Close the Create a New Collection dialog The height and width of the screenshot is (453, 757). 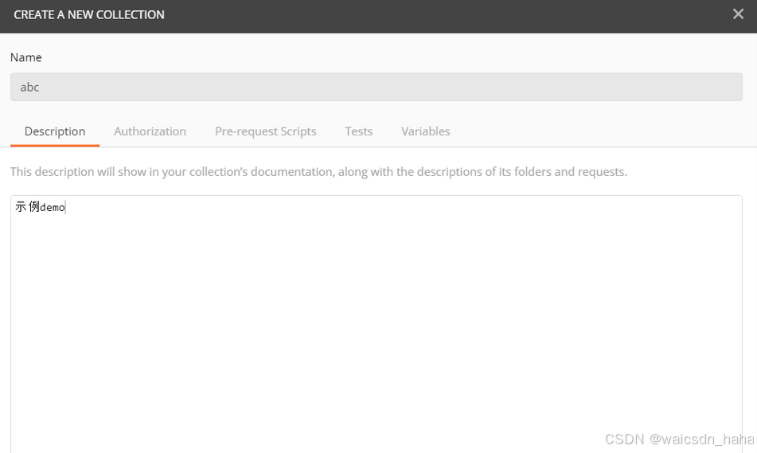tap(738, 14)
